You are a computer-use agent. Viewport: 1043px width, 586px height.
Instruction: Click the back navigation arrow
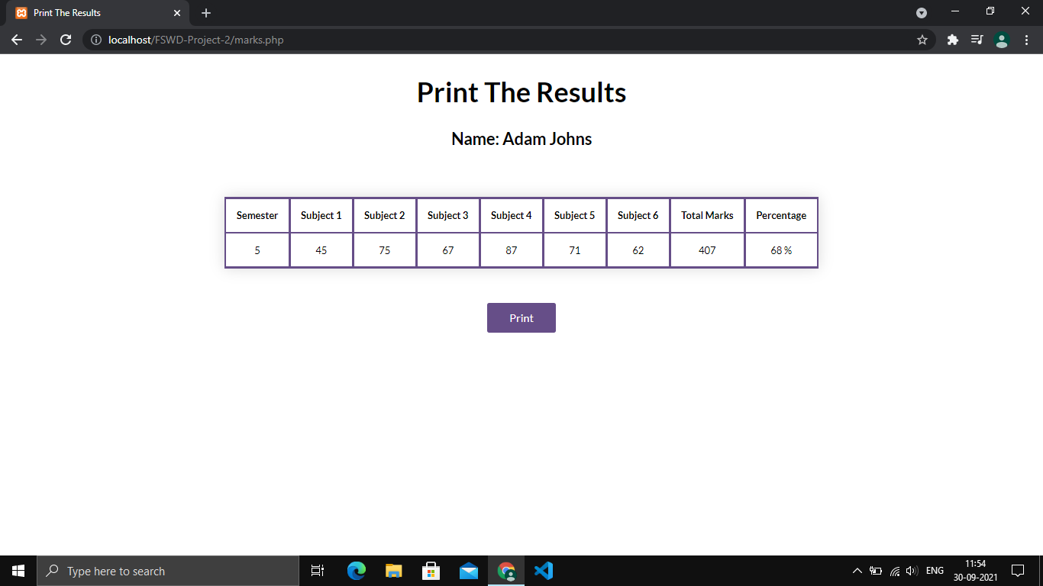point(16,39)
